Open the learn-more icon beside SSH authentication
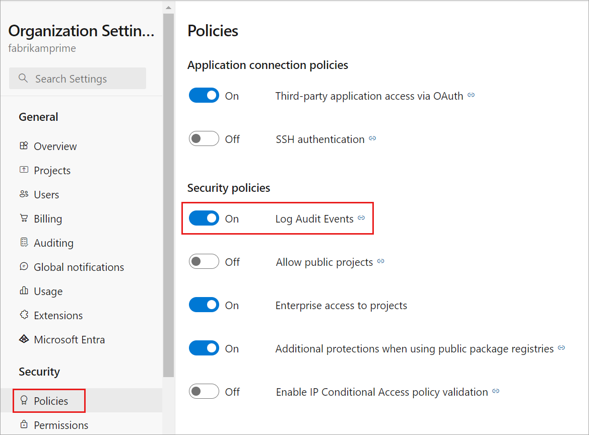This screenshot has width=589, height=435. tap(372, 138)
